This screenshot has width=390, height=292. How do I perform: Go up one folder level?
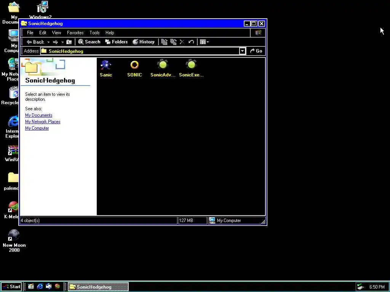coord(69,42)
